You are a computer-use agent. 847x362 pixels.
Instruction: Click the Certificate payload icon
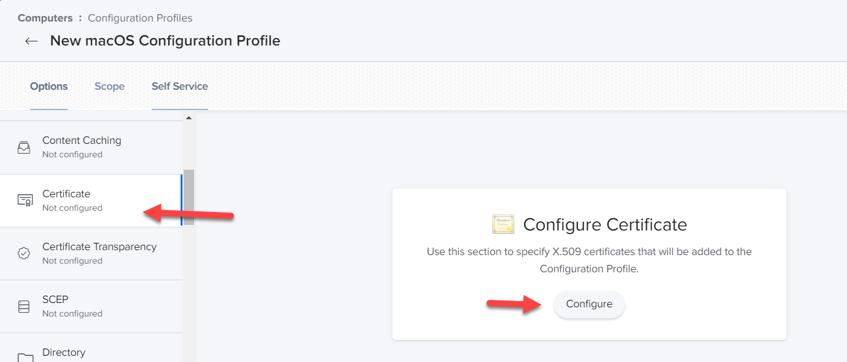point(25,200)
